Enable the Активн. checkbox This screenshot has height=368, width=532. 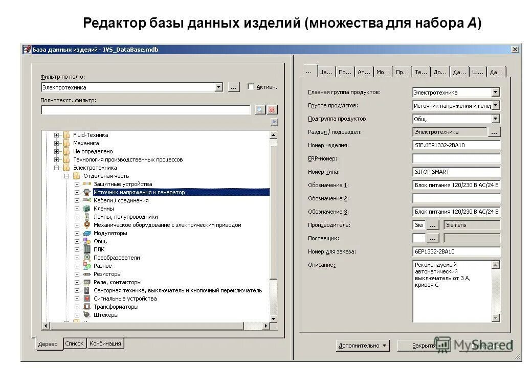coord(251,86)
